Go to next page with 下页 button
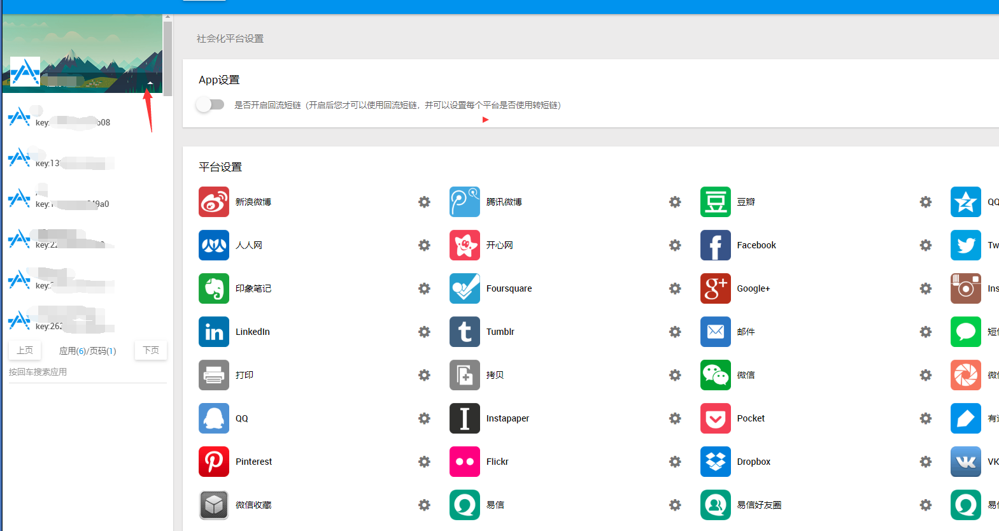Screen dimensions: 999x531 click(151, 350)
